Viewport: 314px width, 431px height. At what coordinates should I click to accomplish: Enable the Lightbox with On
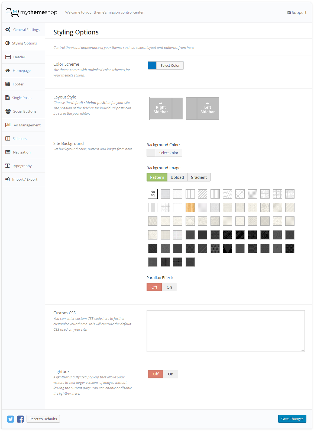(171, 374)
